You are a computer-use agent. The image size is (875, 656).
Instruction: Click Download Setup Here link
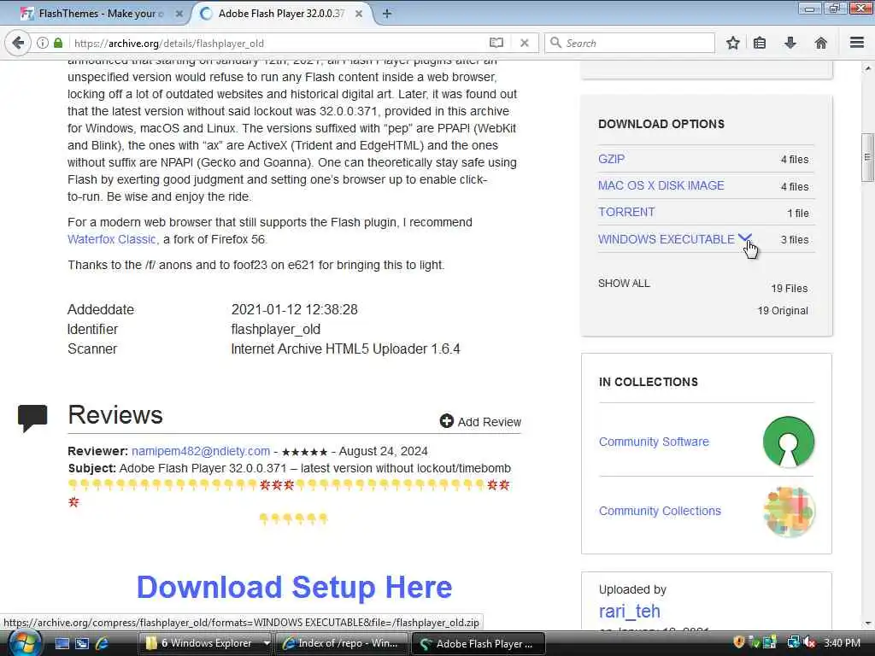pyautogui.click(x=294, y=588)
